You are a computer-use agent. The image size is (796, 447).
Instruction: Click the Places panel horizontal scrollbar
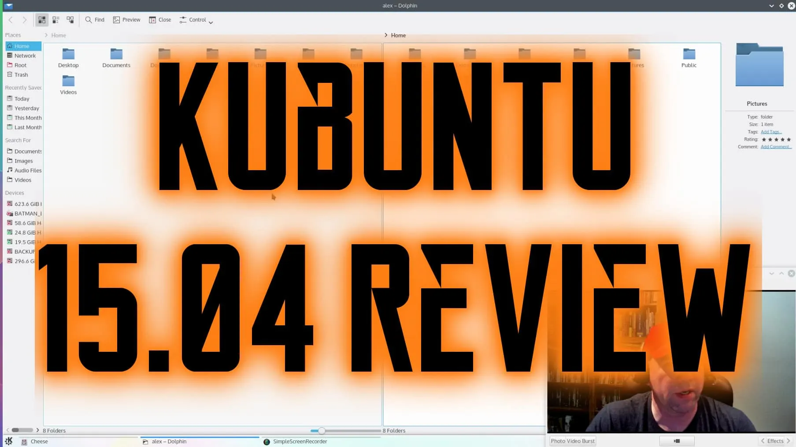[22, 430]
